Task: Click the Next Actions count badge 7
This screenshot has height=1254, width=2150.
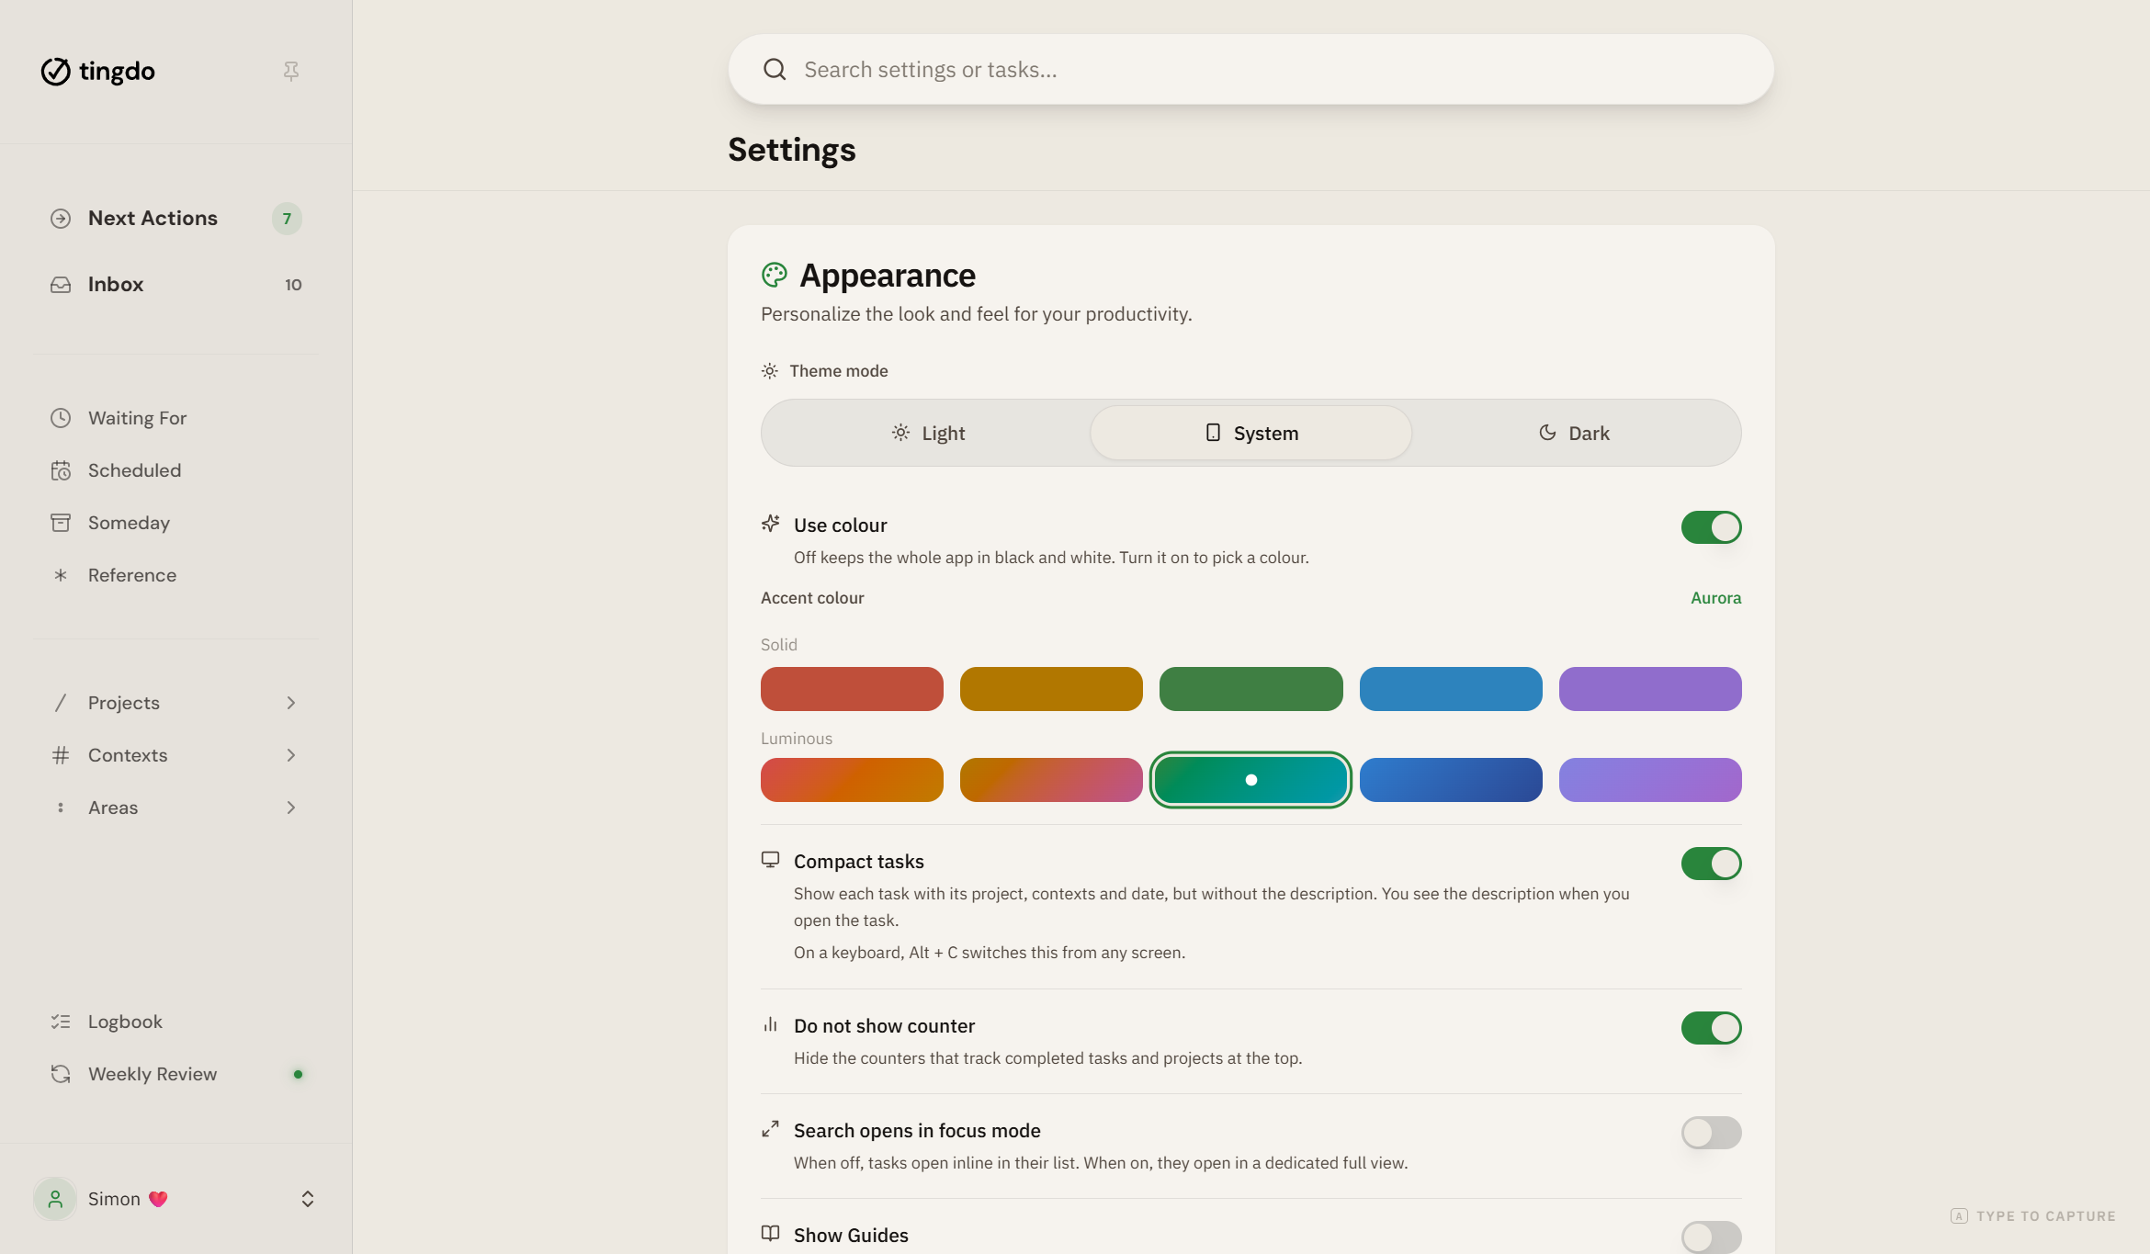Action: (287, 219)
